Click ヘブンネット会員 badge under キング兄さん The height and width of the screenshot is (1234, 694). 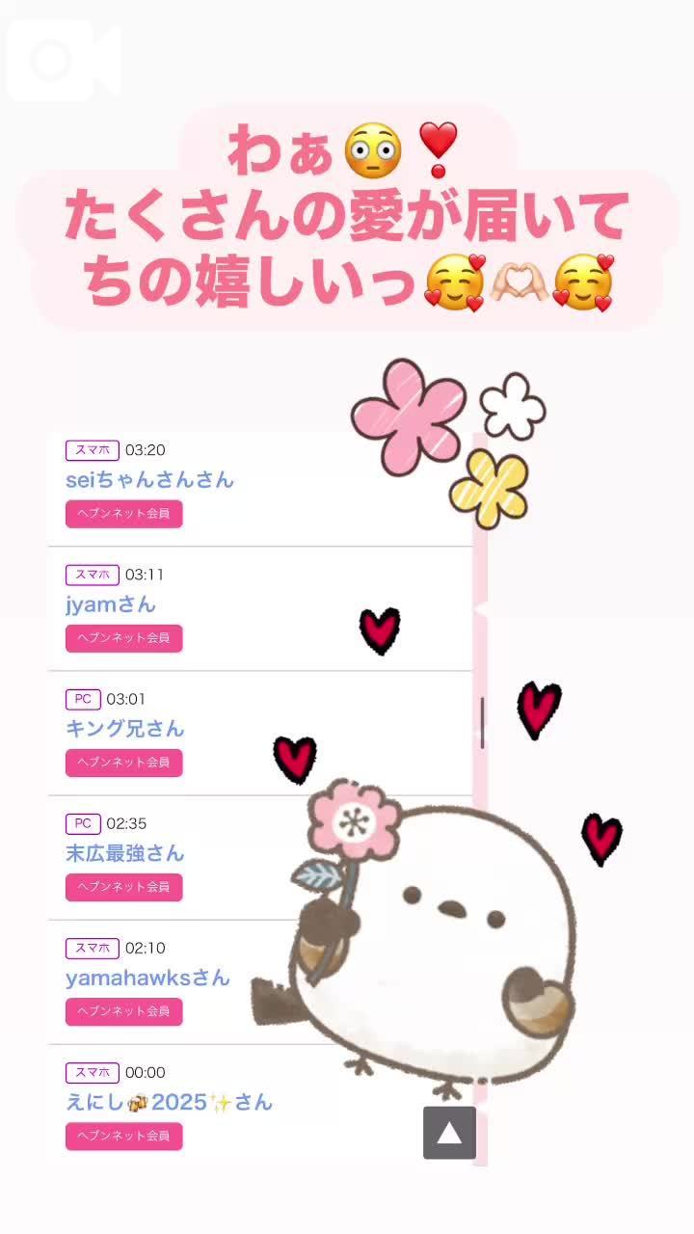click(x=123, y=763)
